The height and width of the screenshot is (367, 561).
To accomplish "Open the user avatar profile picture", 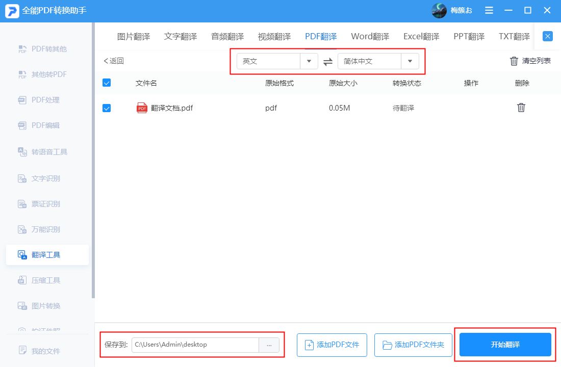I will click(439, 11).
